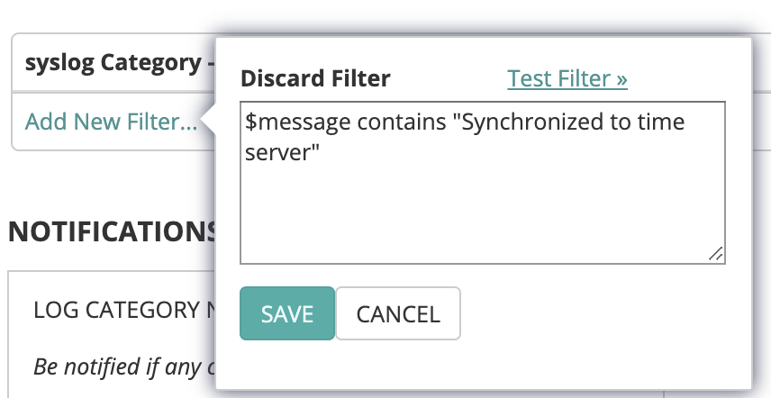
Task: Click the empty area inside the filter textbox
Action: [482, 212]
